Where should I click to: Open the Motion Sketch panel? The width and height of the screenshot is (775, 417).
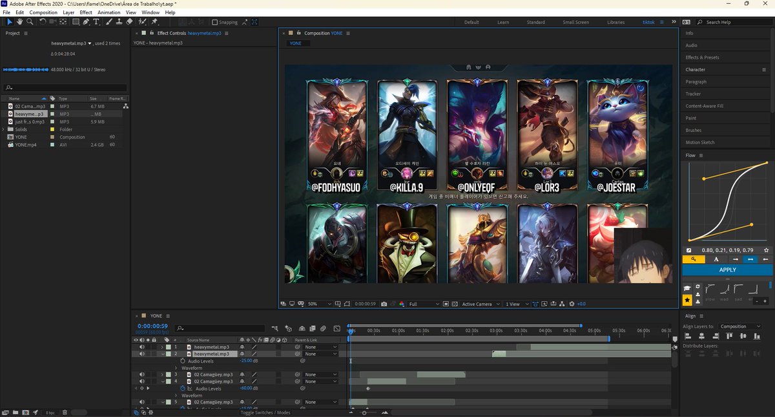click(x=700, y=142)
